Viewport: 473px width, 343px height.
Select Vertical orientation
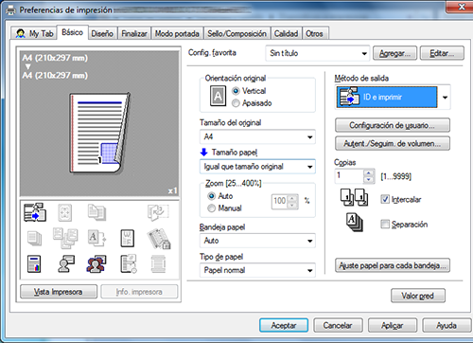coord(236,91)
